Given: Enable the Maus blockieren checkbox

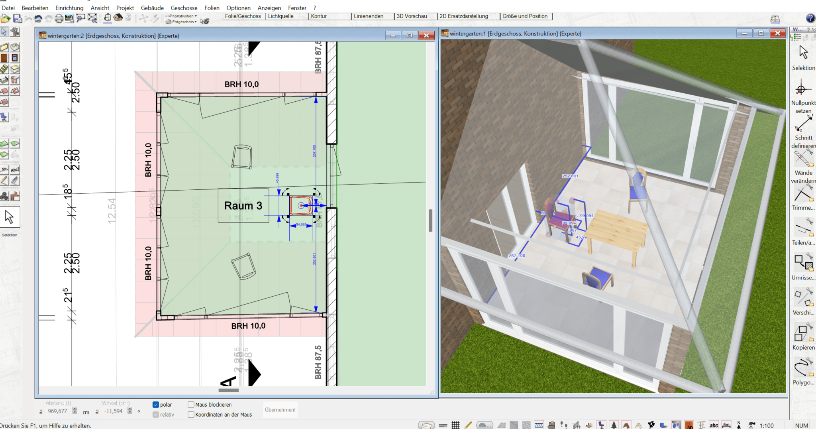Looking at the screenshot, I should (x=191, y=405).
